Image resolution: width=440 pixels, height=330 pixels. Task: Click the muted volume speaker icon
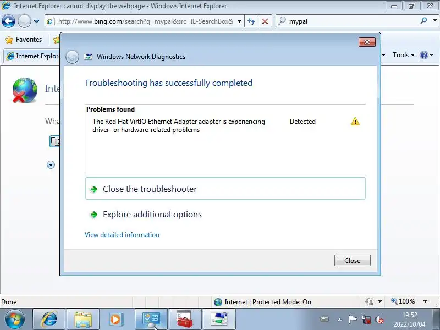pos(380,320)
